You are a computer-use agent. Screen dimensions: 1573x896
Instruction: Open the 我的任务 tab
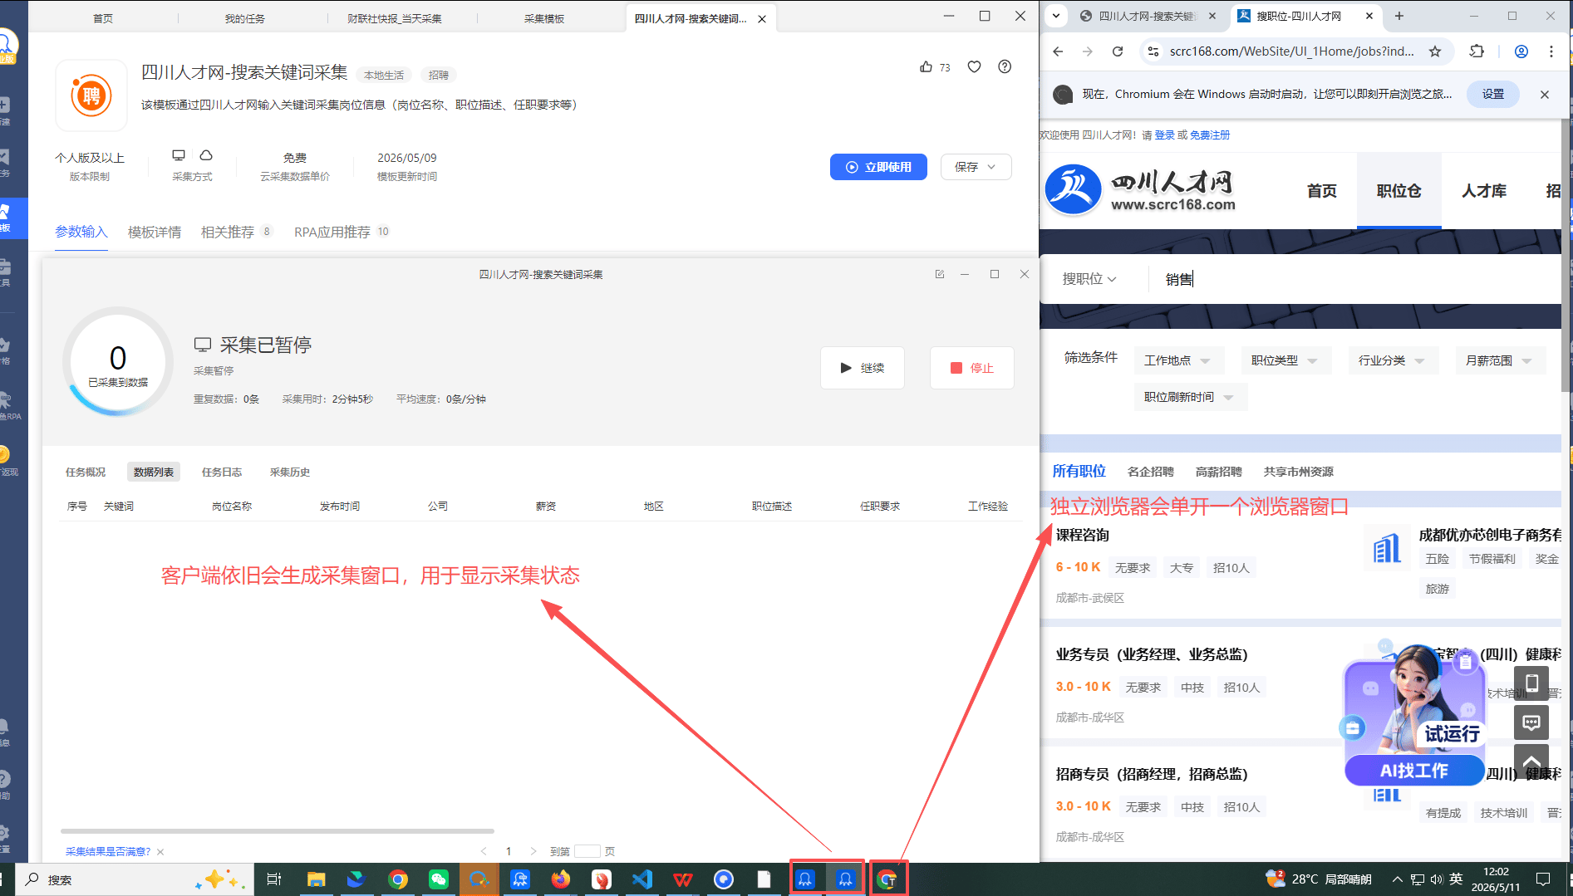pyautogui.click(x=245, y=18)
